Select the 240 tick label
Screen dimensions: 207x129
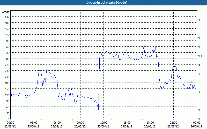tap(7, 71)
